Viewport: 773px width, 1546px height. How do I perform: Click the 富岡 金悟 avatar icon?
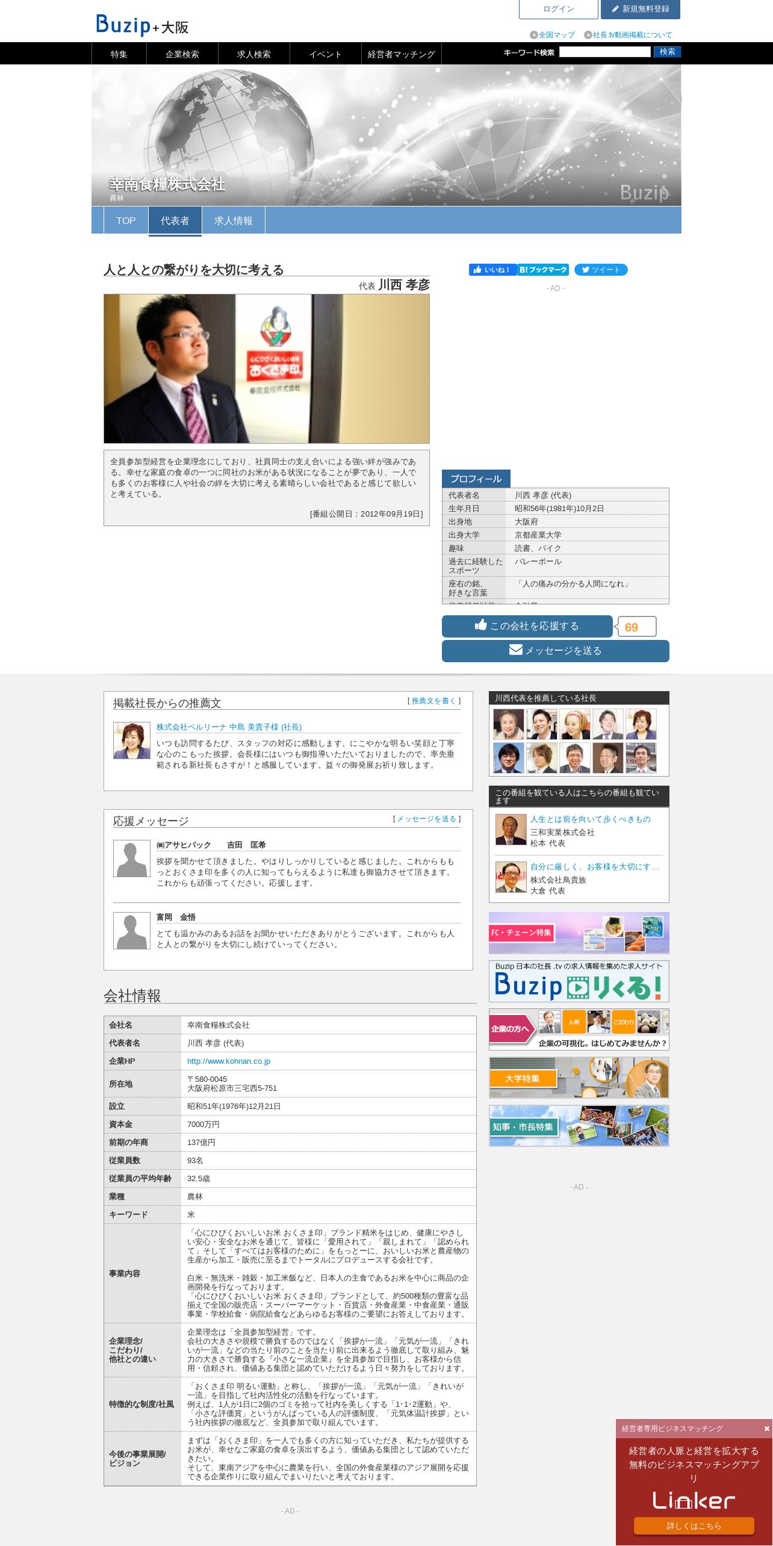(x=132, y=931)
